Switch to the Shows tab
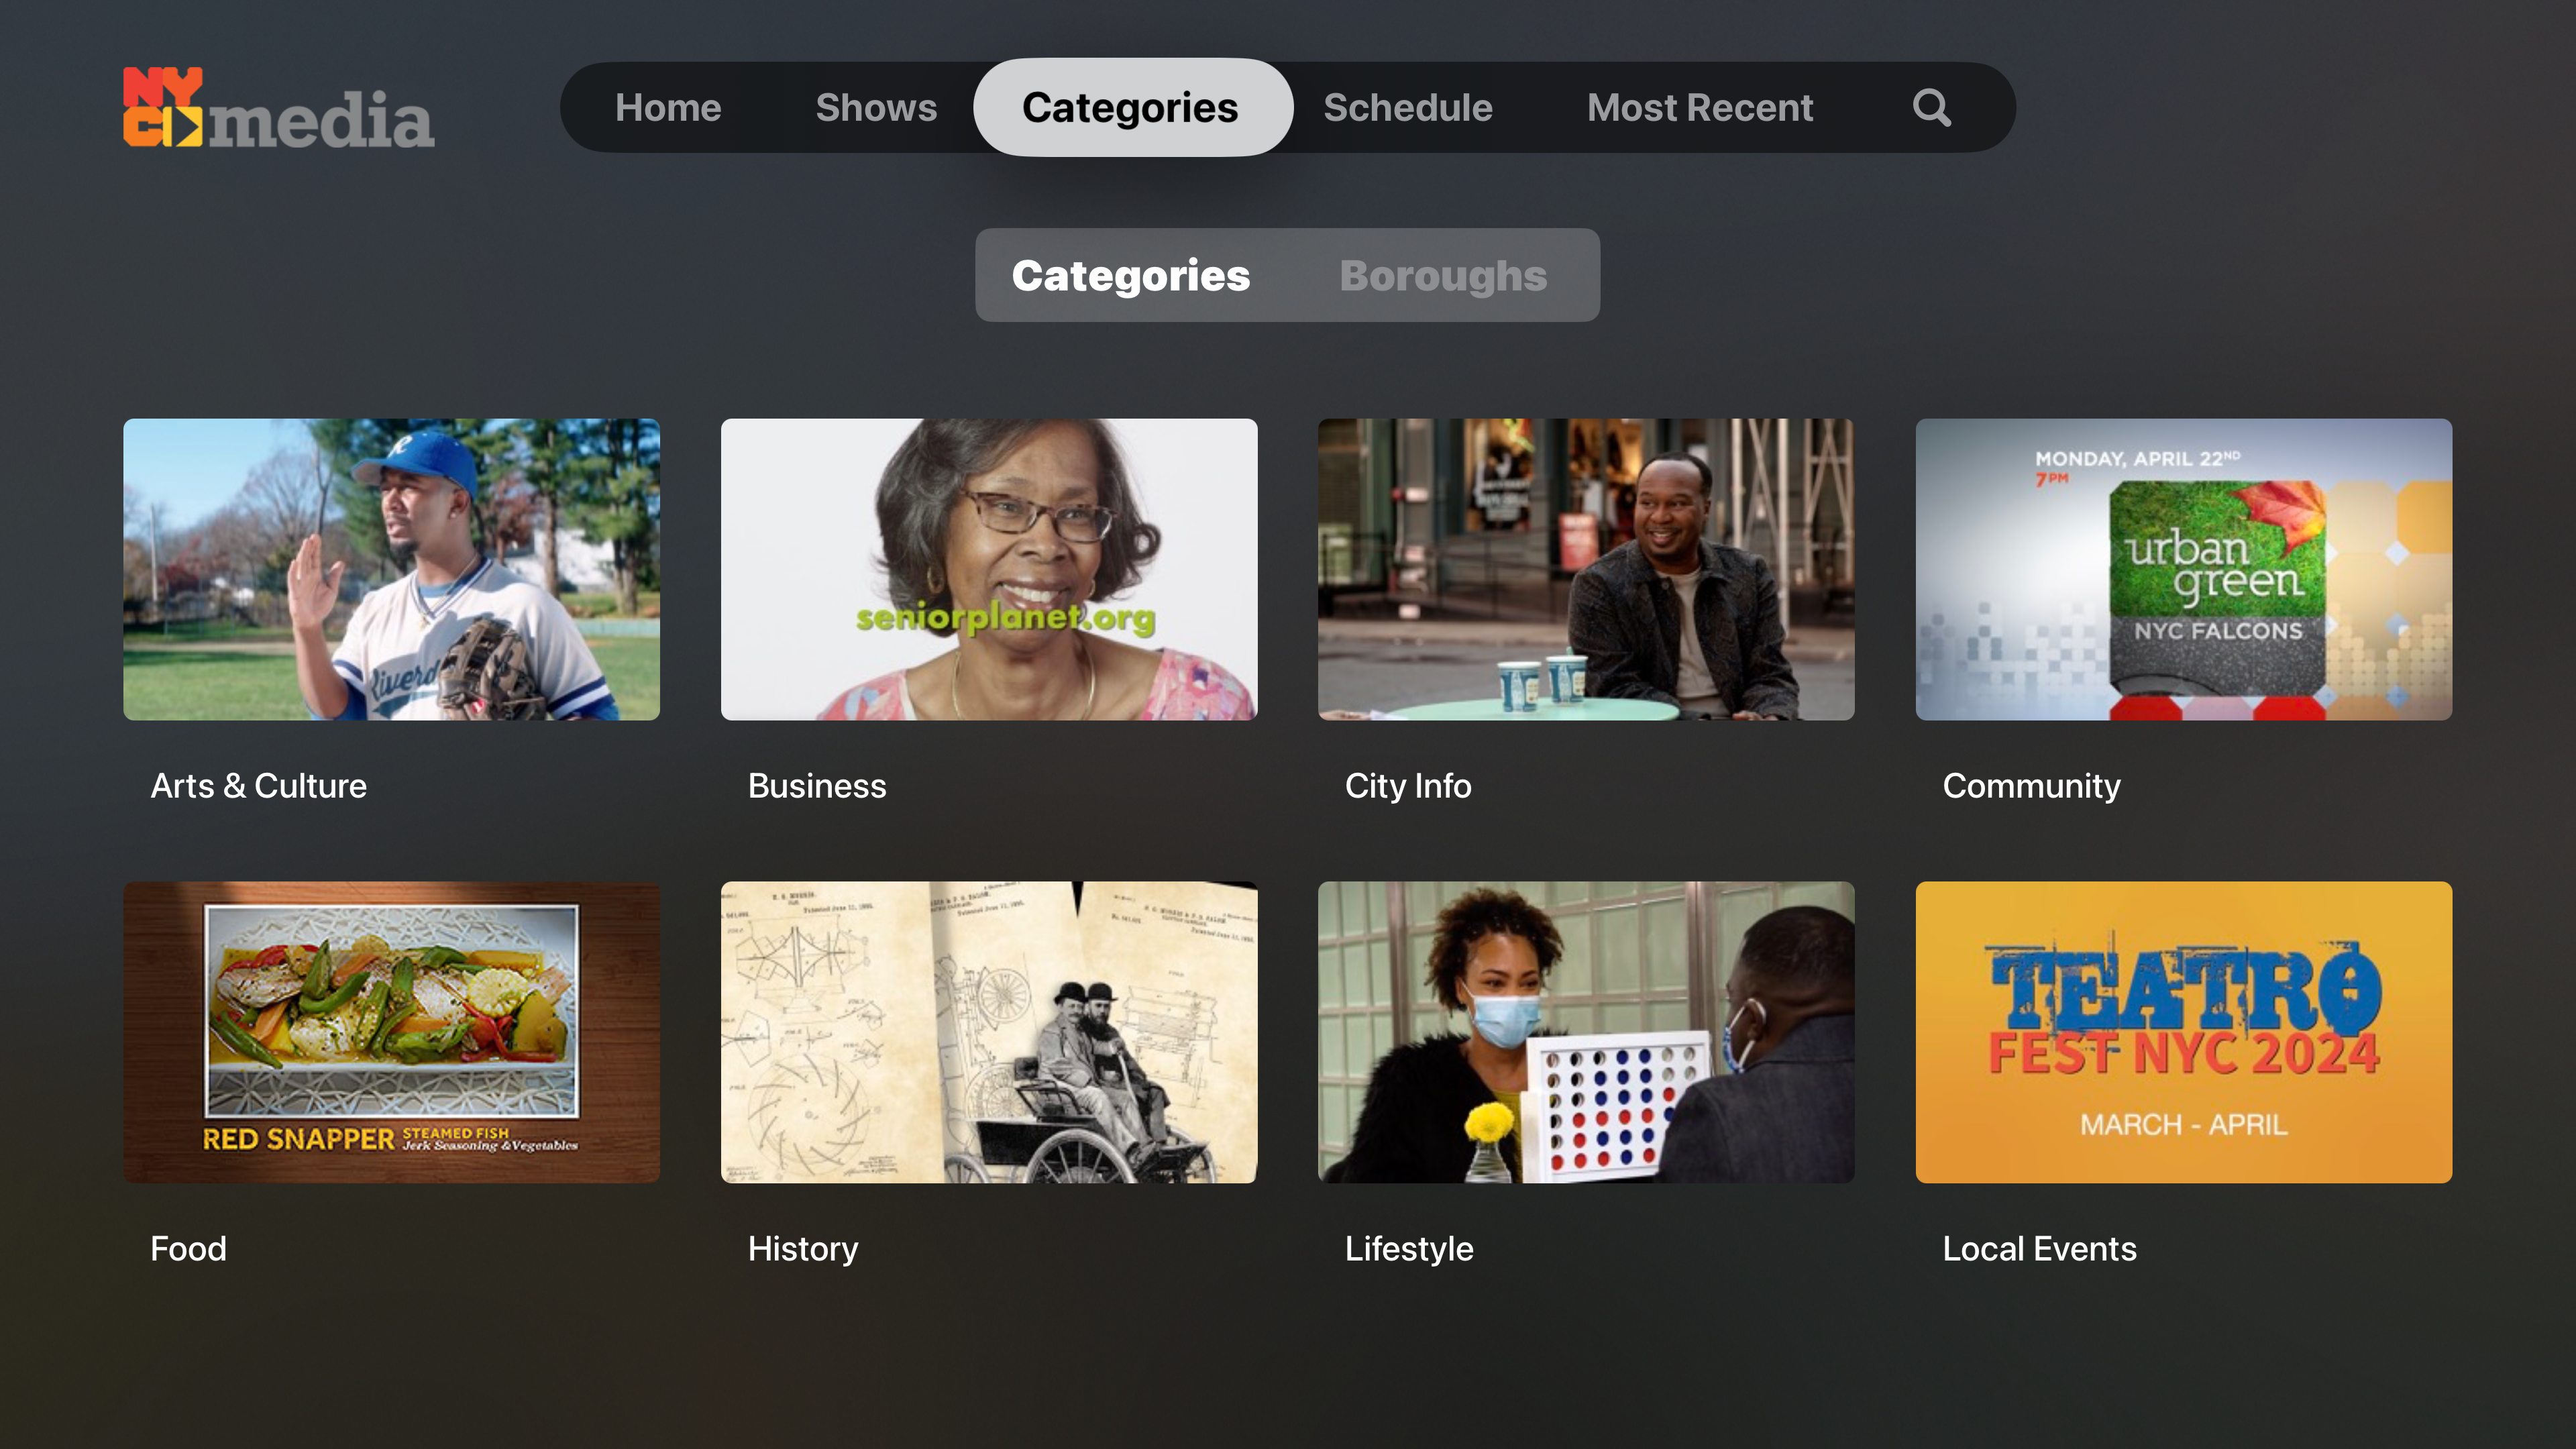Screen dimensions: 2576x1449 click(x=876, y=107)
